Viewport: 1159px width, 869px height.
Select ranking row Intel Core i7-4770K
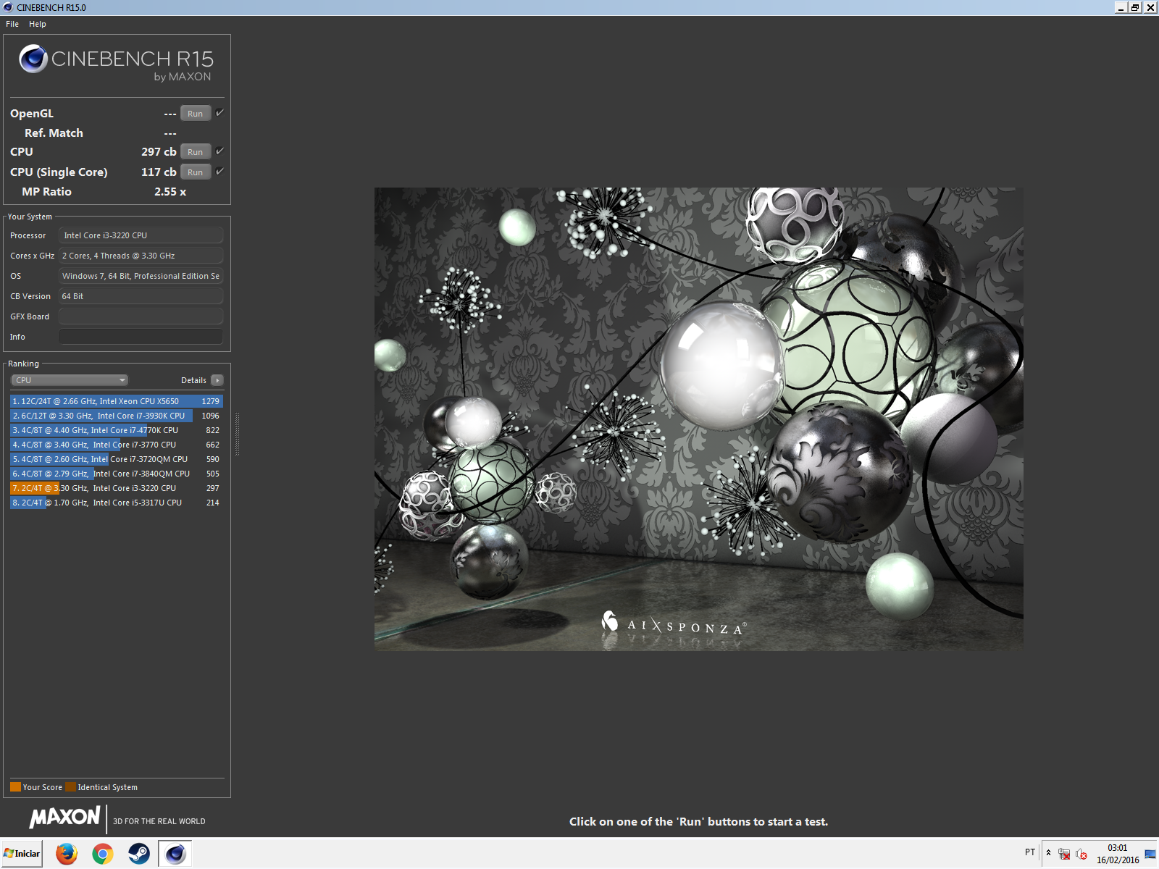(x=117, y=430)
